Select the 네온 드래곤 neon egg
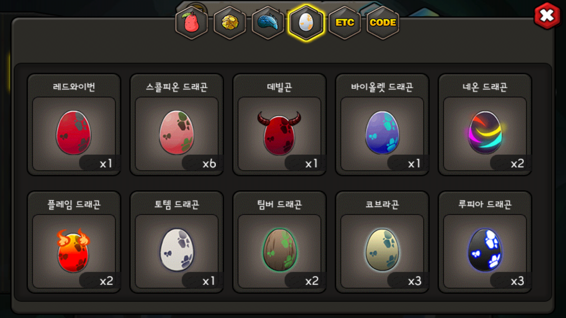This screenshot has height=318, width=566. [485, 133]
